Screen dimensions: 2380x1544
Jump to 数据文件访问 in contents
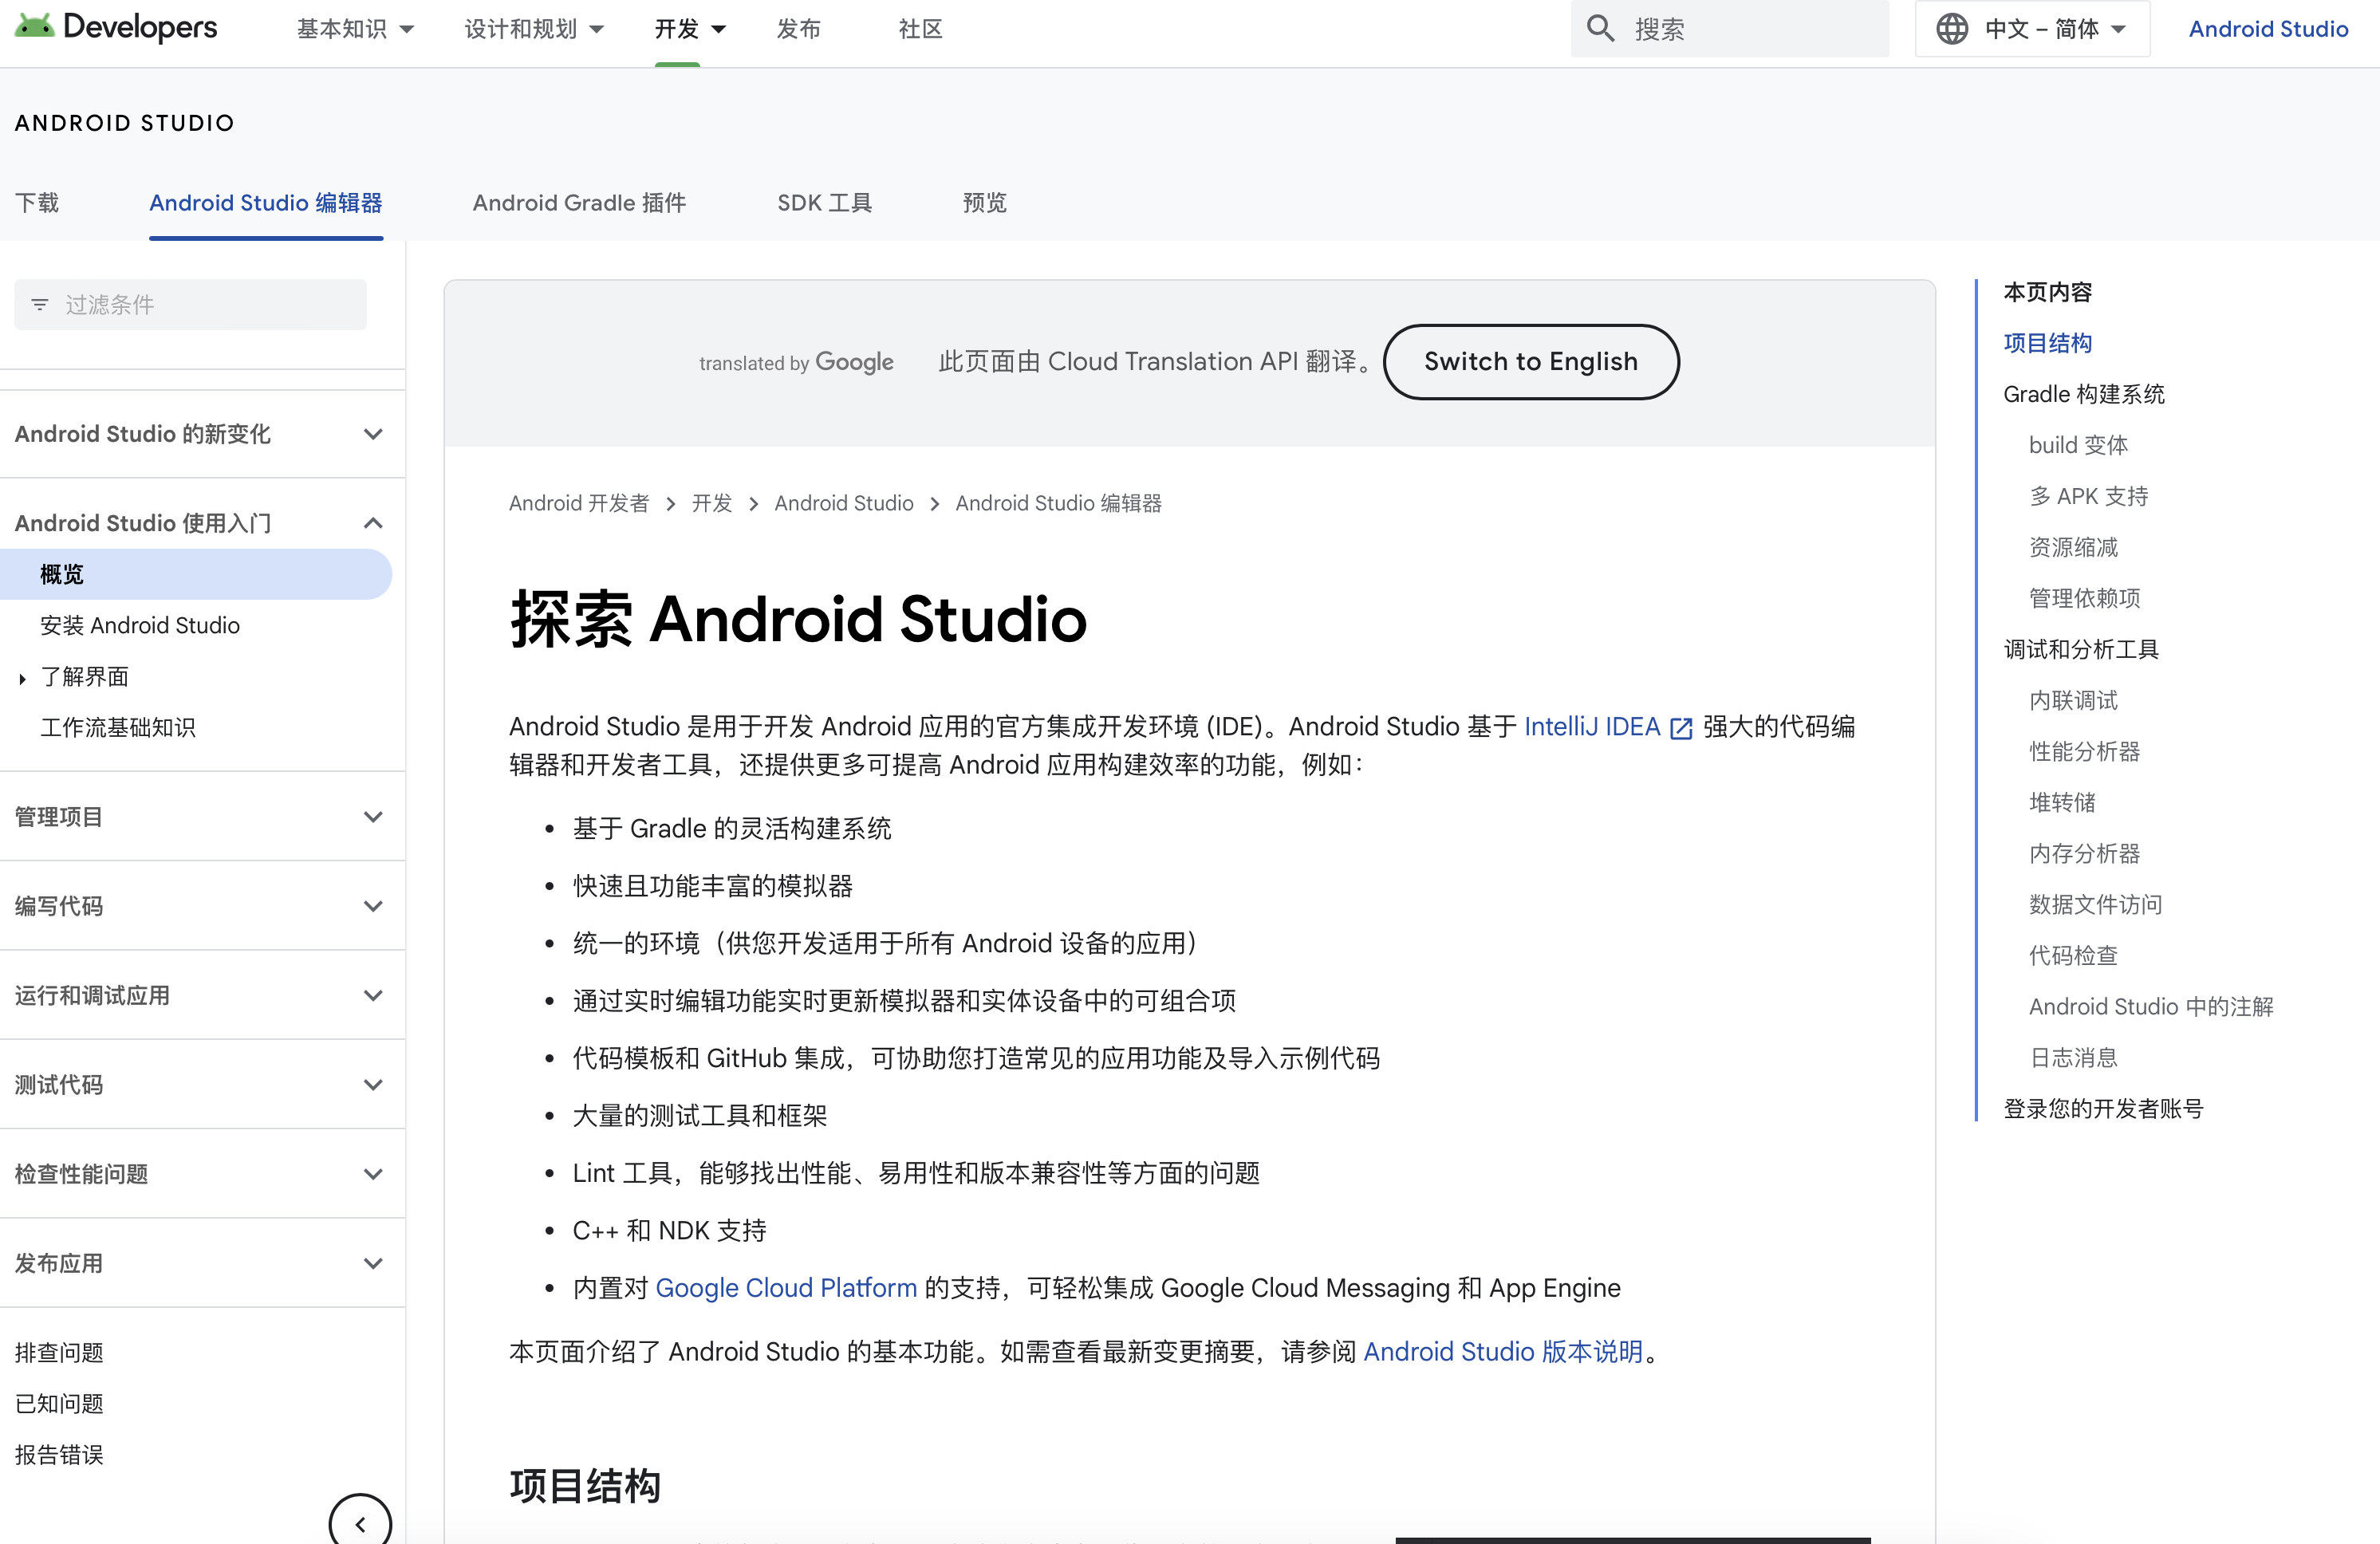coord(2095,904)
